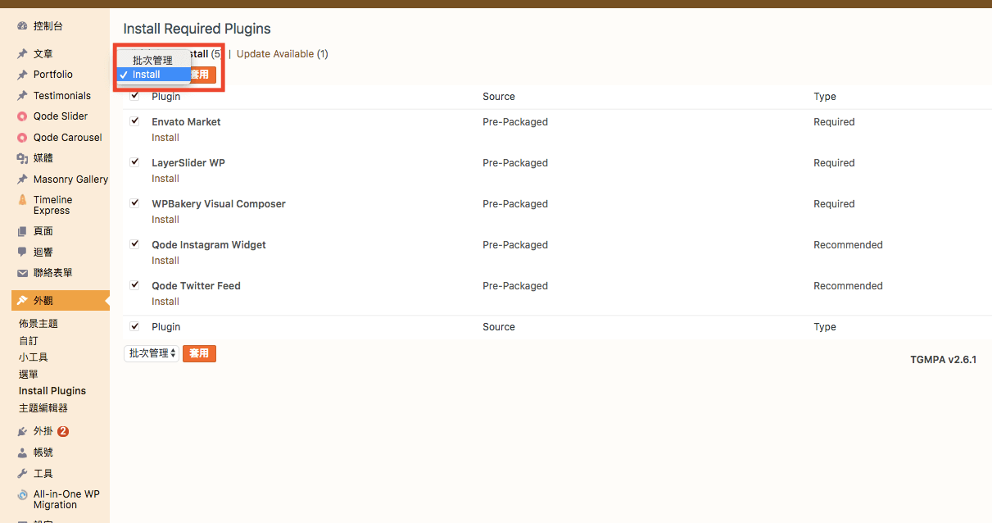Open 選單 submenu item
The height and width of the screenshot is (523, 992).
click(x=29, y=374)
